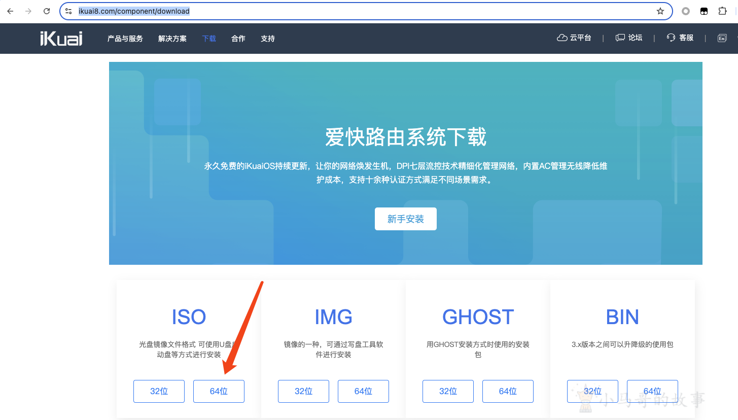Go back with the browser back arrow
Screen dimensions: 738x420
tap(10, 11)
